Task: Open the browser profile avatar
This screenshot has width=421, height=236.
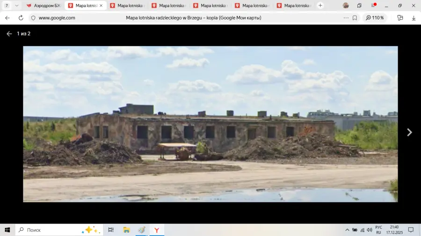Action: (x=346, y=6)
